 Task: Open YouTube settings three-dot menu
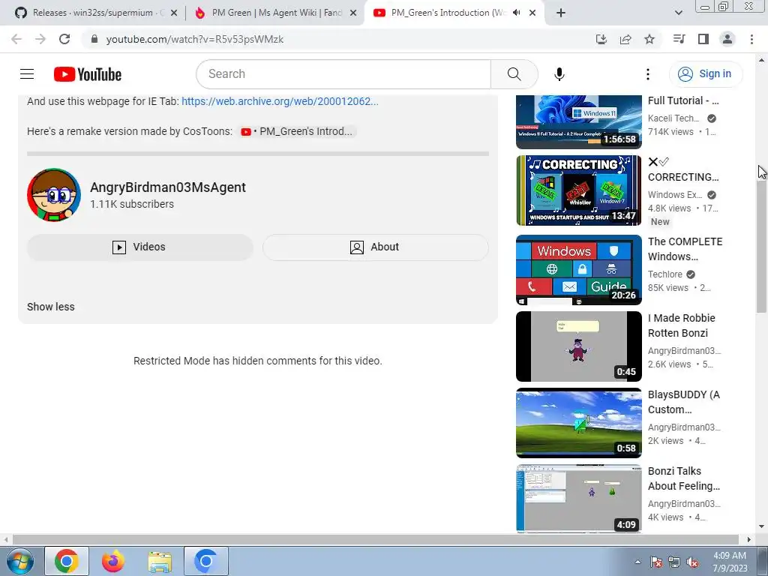[x=647, y=74]
